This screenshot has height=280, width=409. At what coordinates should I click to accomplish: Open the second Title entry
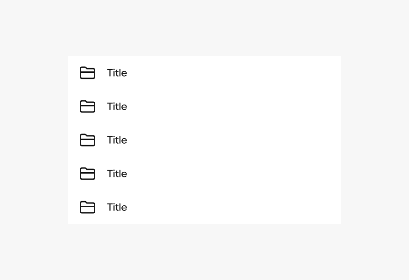(117, 106)
